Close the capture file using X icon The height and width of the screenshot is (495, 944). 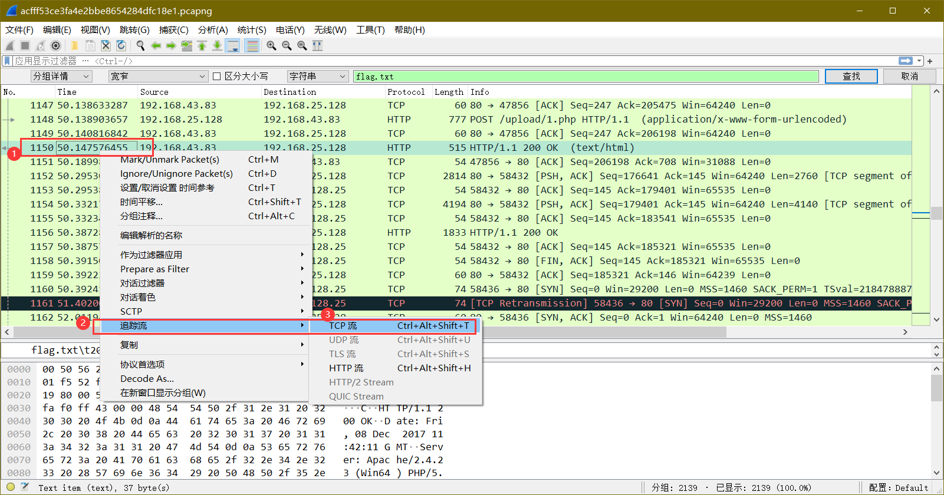tap(106, 45)
